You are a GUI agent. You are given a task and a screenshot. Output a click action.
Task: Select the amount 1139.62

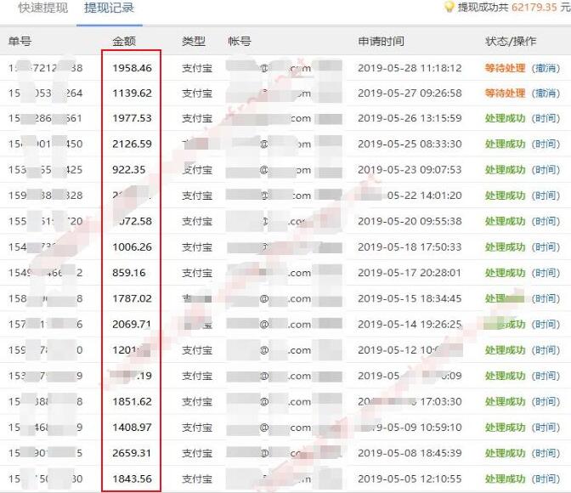click(132, 93)
